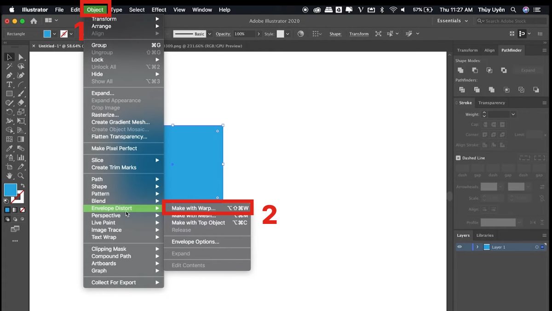Switch to the Transparency tab
The image size is (552, 311).
pos(491,103)
